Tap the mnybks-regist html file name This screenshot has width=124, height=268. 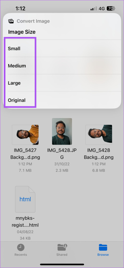tap(25, 222)
